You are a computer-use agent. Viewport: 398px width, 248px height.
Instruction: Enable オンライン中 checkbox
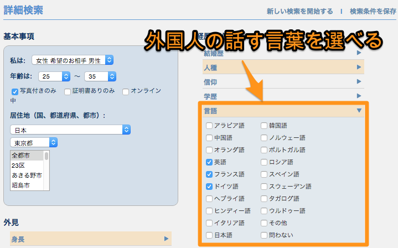pyautogui.click(x=126, y=92)
